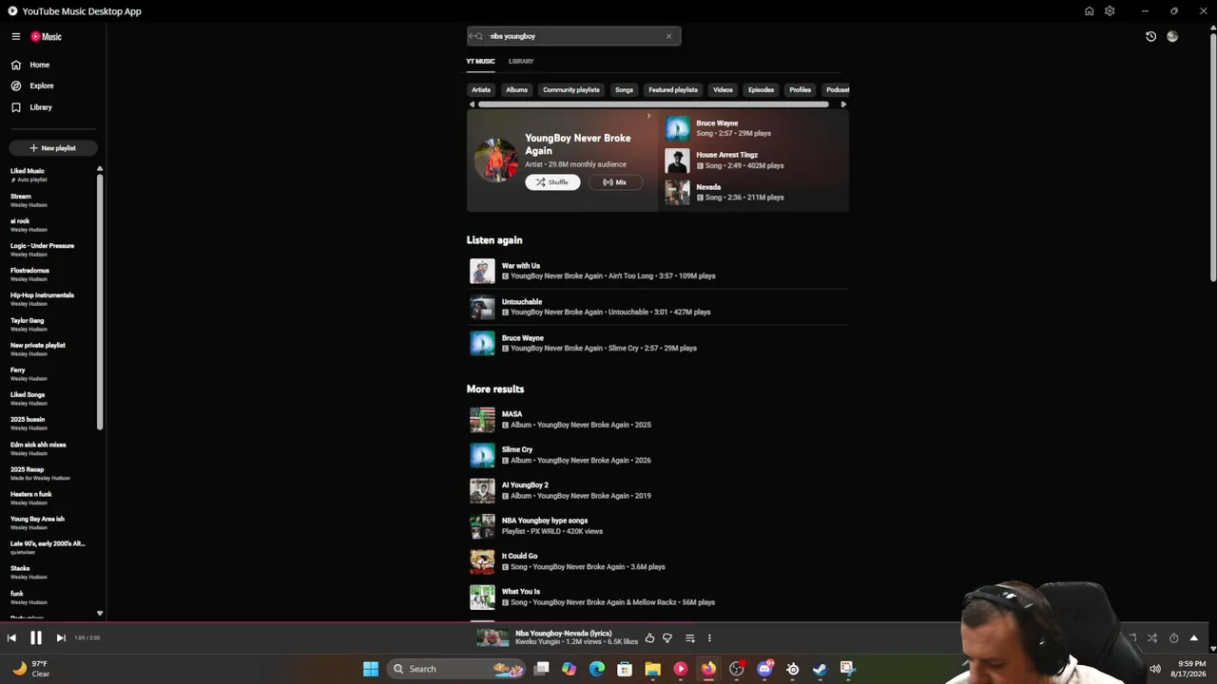The width and height of the screenshot is (1217, 684).
Task: Open the YoungBoy Never Broke Again artist photo
Action: click(x=496, y=161)
